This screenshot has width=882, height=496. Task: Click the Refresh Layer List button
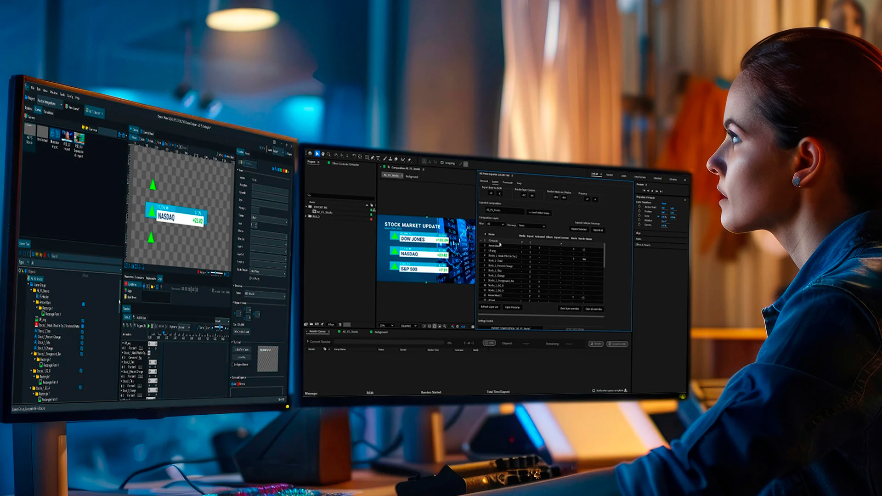pyautogui.click(x=489, y=307)
